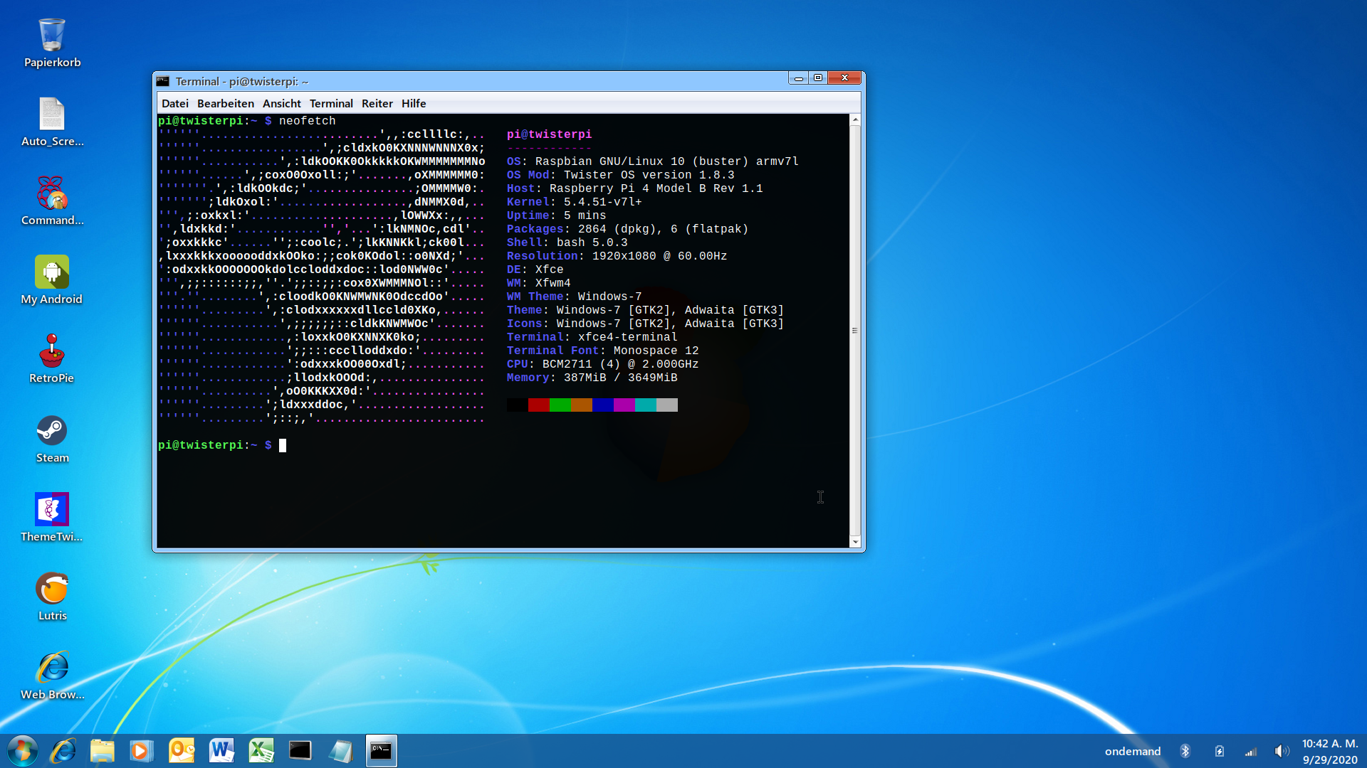Open the volume speaker tray icon
Image resolution: width=1367 pixels, height=768 pixels.
pos(1282,751)
